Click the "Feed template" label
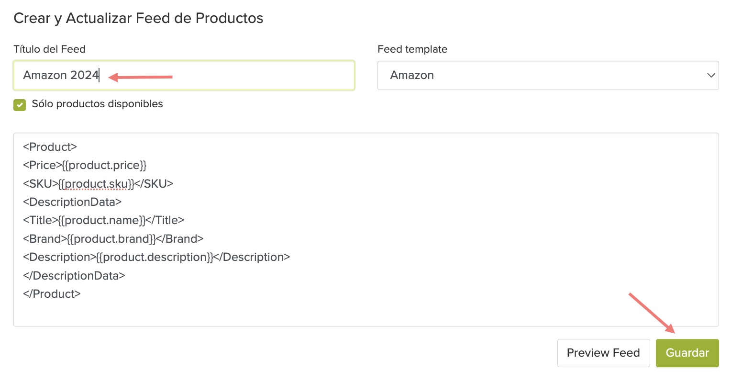The width and height of the screenshot is (731, 383). tap(412, 49)
